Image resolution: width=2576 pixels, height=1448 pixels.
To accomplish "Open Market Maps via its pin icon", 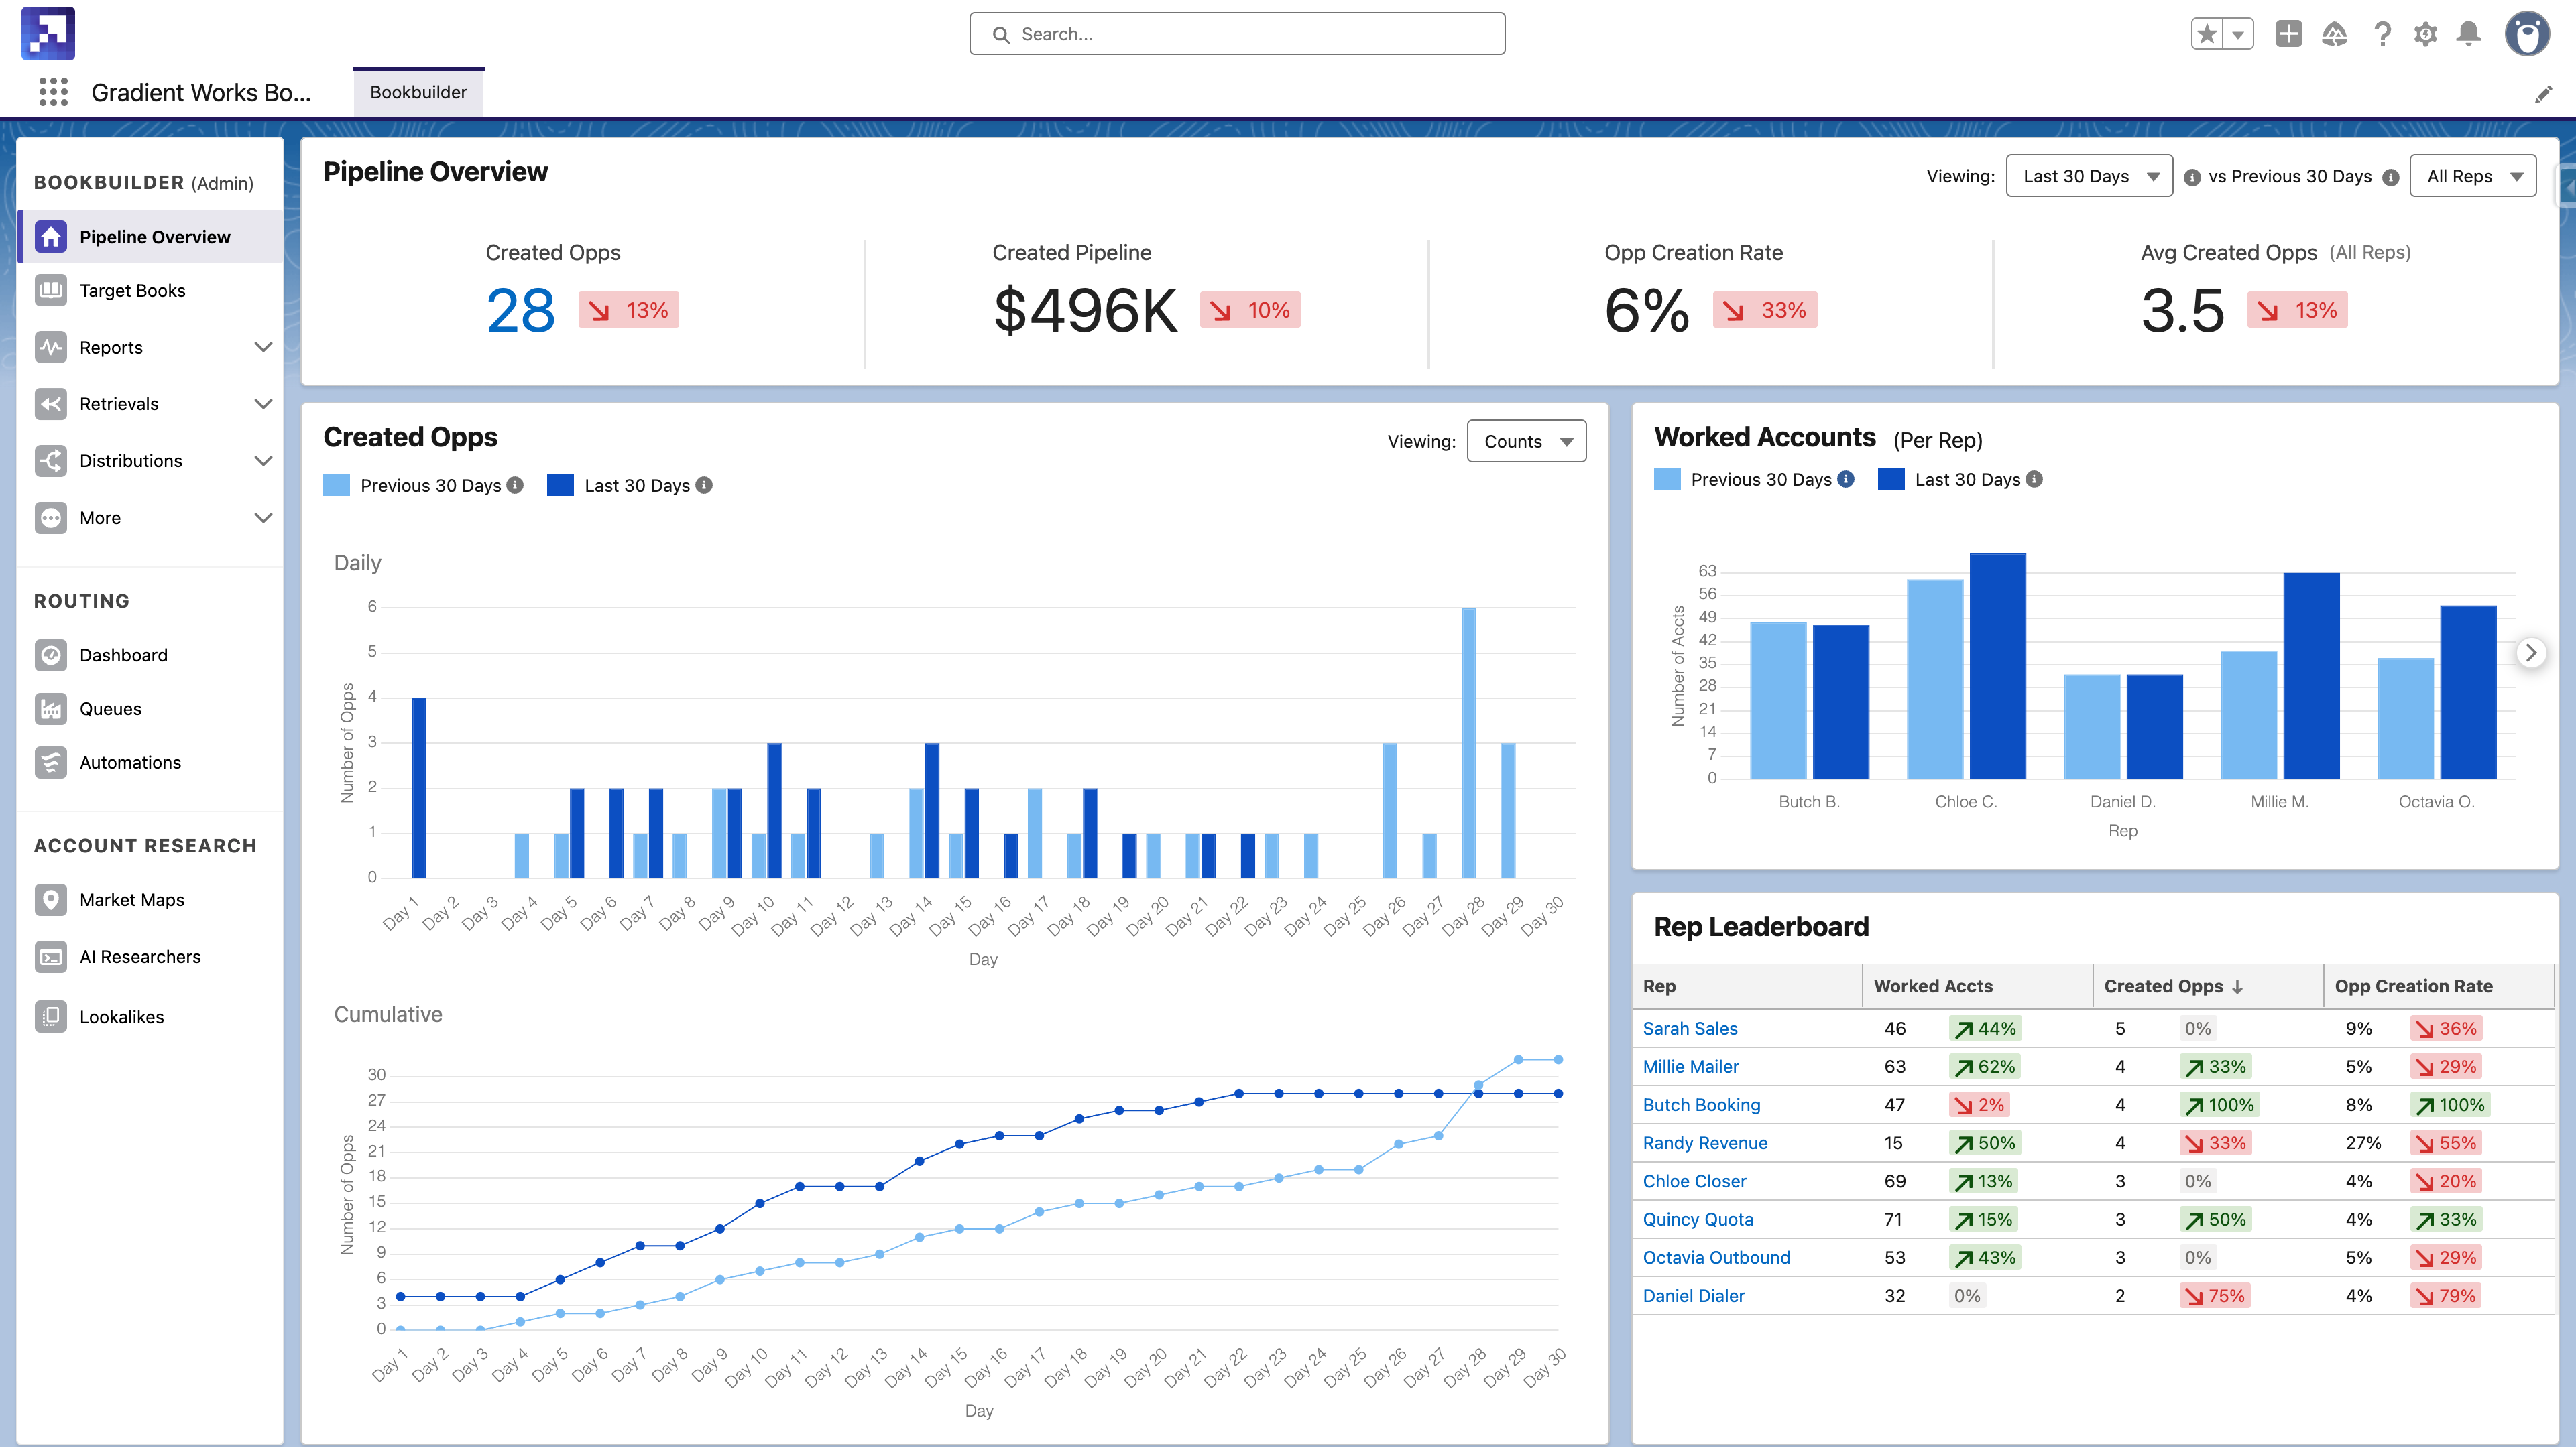I will tap(50, 899).
